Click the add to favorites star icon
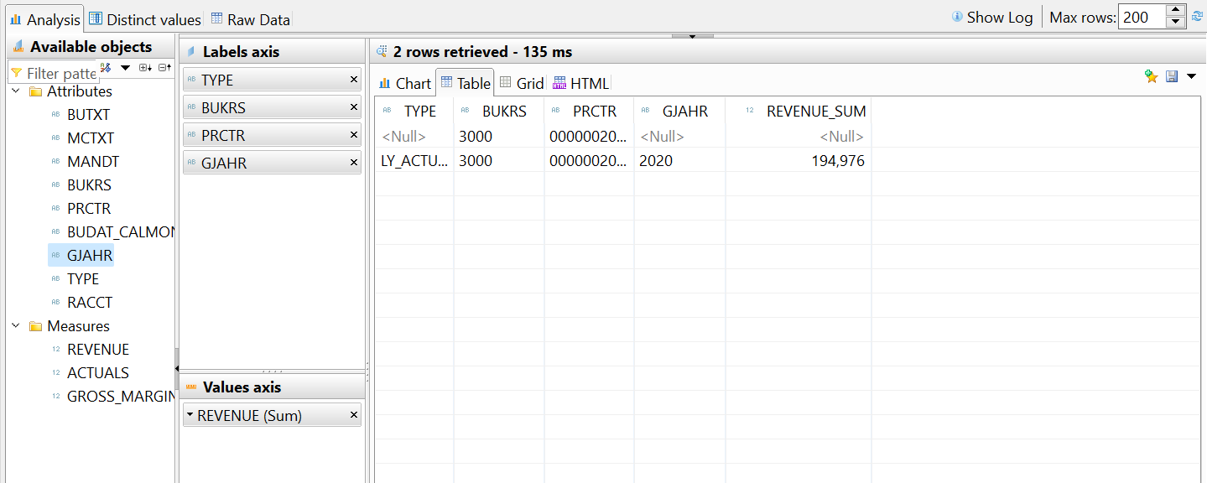Screen dimensions: 1207x483 1151,77
